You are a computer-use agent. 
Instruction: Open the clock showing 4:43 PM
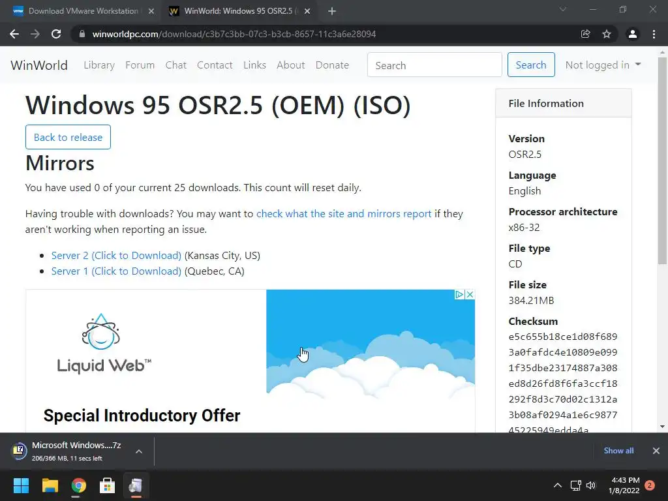tap(624, 485)
